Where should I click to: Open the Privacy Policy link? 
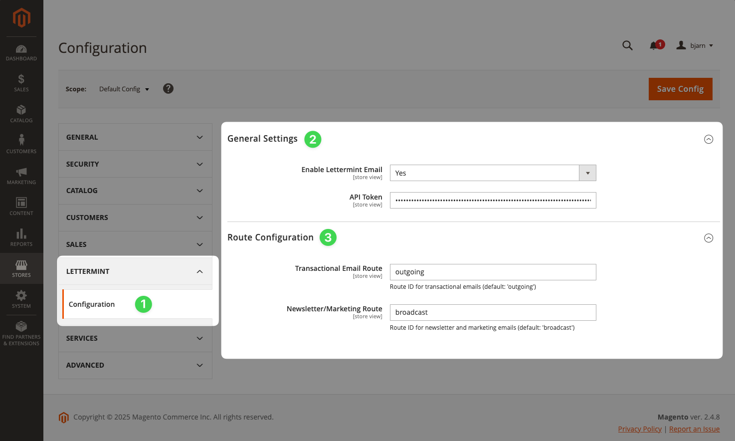coord(640,429)
